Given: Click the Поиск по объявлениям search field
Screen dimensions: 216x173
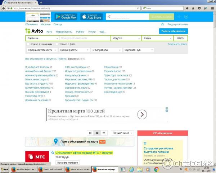Looking at the screenshot, I should coord(85,38).
